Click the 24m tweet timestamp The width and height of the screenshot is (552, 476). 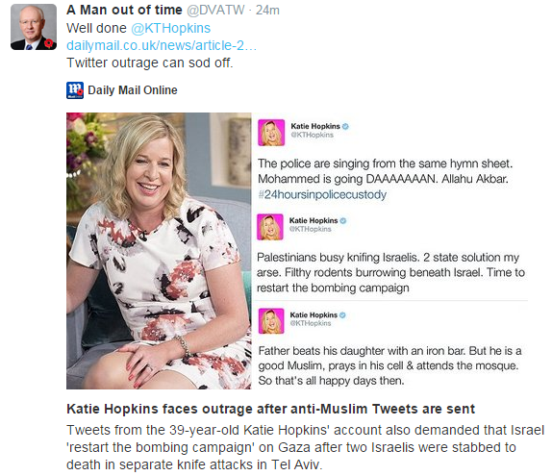(x=267, y=11)
